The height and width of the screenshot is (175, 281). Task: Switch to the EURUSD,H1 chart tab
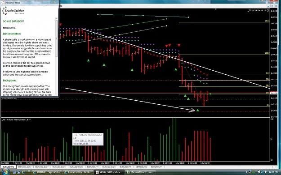coord(8,167)
